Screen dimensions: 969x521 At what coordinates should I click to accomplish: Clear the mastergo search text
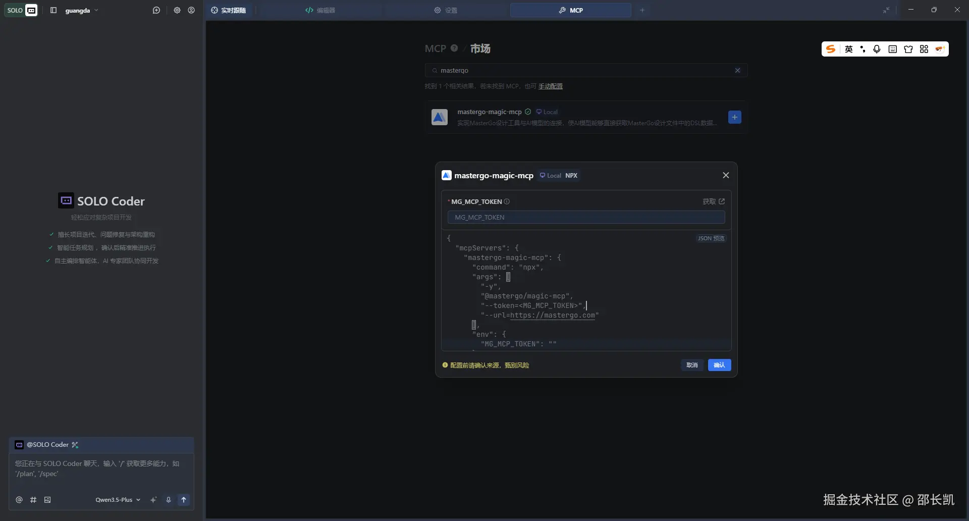[x=737, y=70]
